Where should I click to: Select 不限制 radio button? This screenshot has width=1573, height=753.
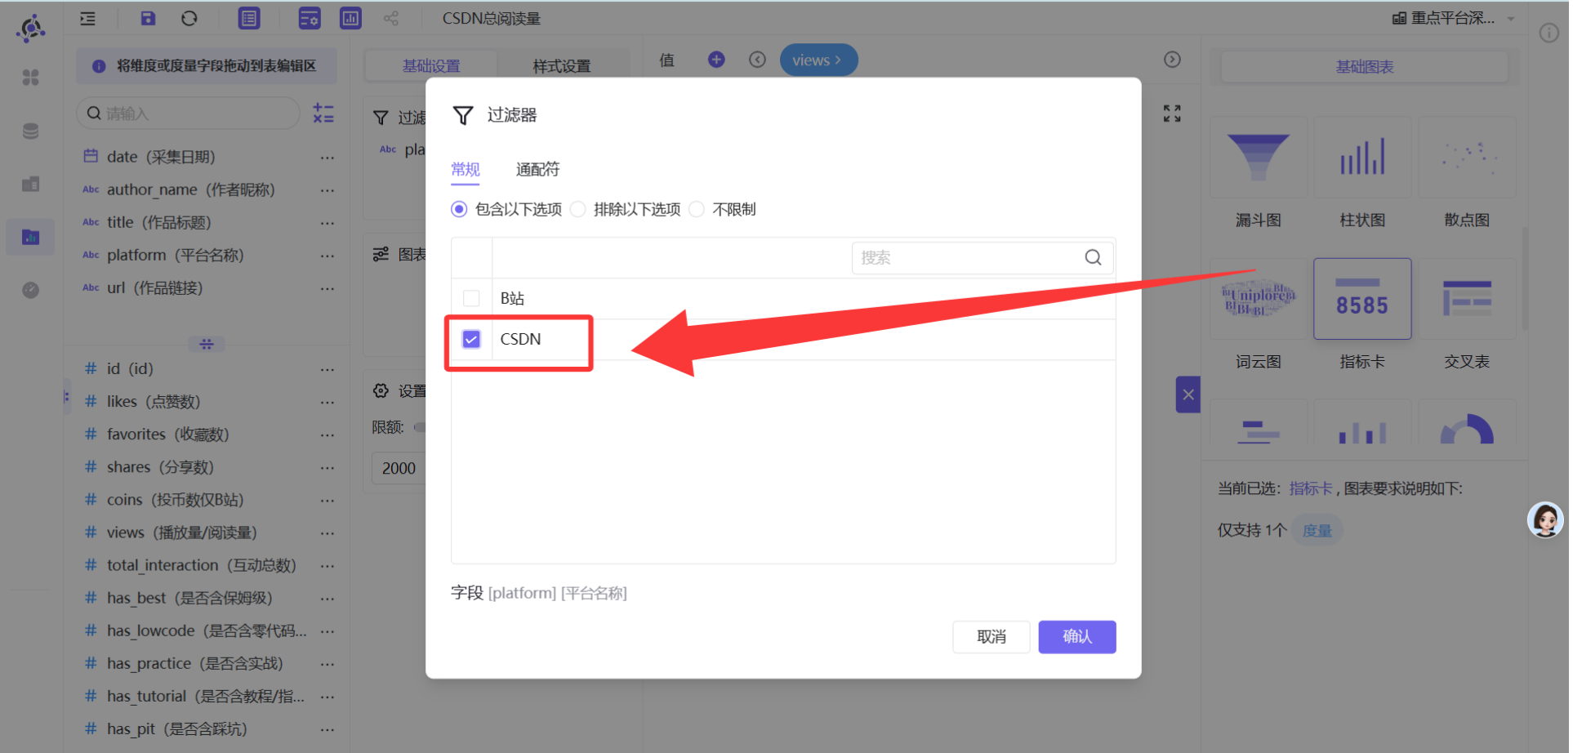pos(697,209)
